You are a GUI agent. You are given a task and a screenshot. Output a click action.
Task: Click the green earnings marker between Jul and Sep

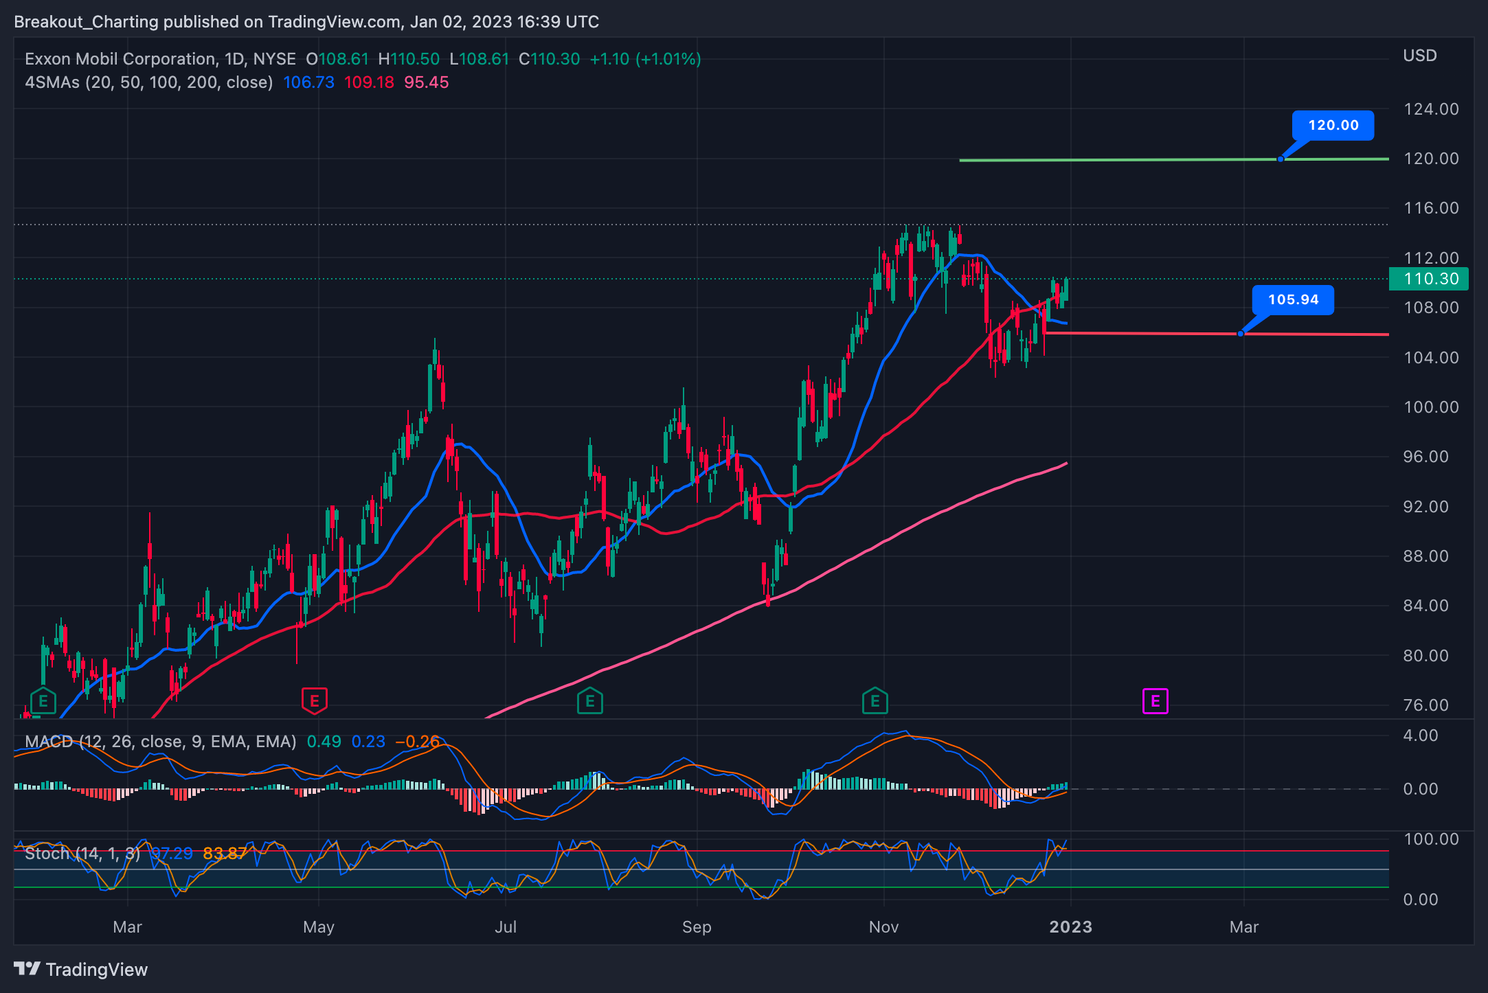pos(589,701)
